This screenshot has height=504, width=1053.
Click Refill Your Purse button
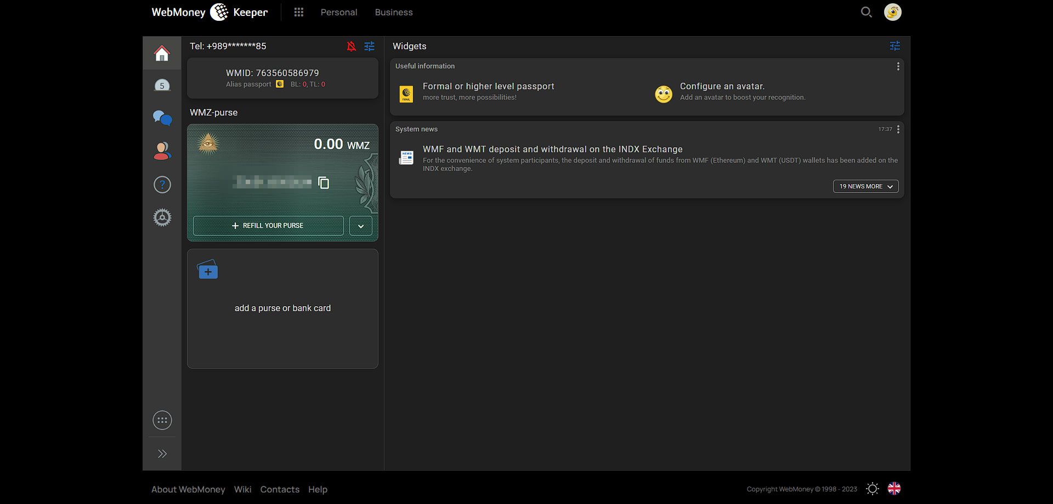(x=268, y=226)
